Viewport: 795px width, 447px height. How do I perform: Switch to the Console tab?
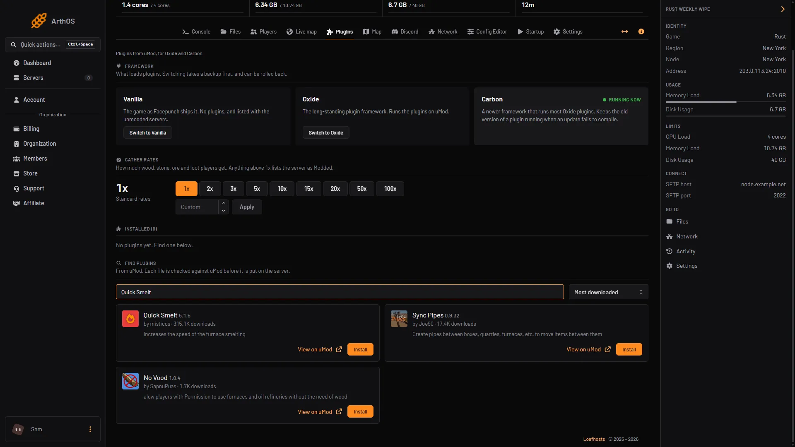(196, 32)
